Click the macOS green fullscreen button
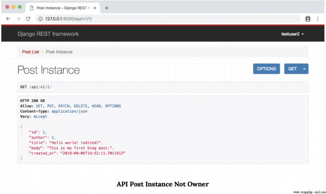This screenshot has width=326, height=194. (x=20, y=7)
